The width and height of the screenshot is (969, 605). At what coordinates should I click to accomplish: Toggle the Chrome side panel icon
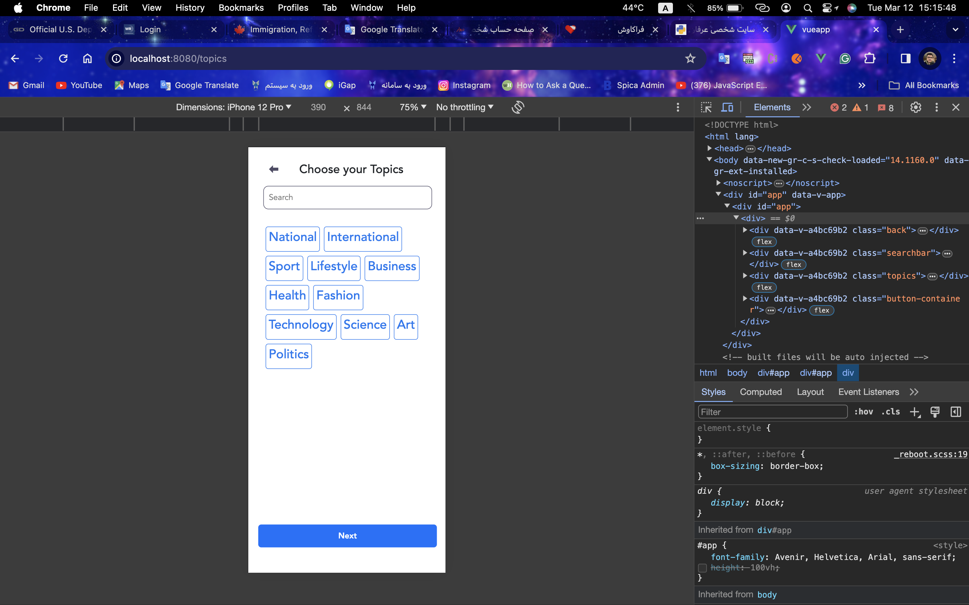(905, 58)
